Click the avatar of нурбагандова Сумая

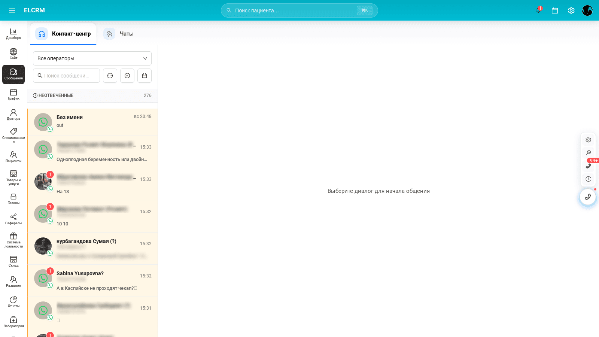(x=43, y=246)
